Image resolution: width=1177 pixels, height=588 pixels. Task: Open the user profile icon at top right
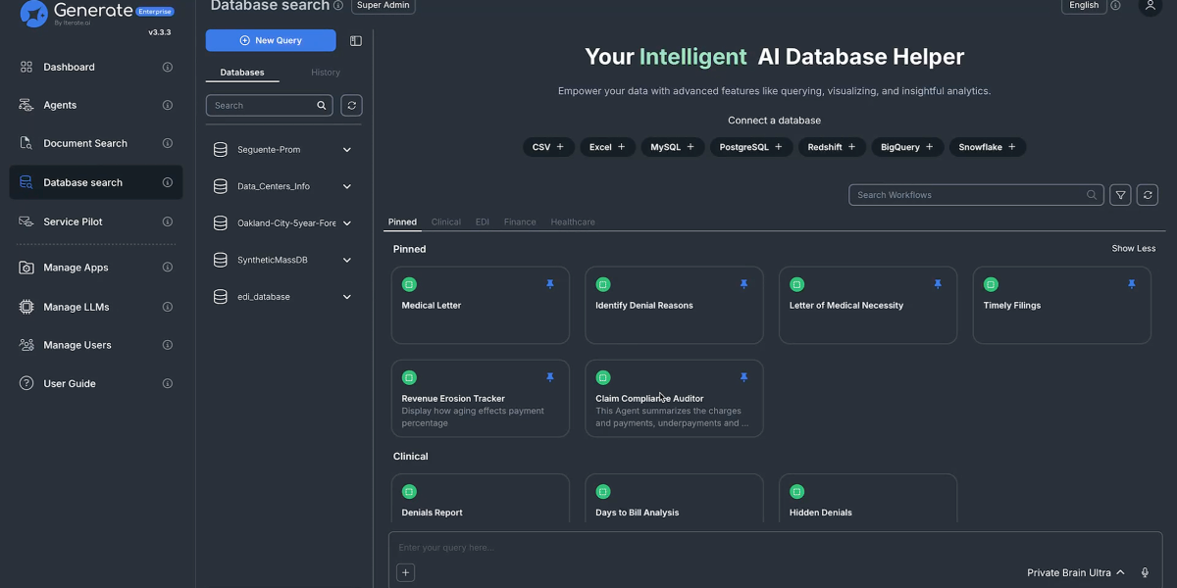tap(1150, 8)
